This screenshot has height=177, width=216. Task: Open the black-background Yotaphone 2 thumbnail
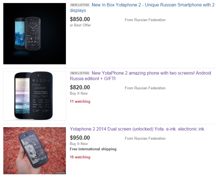pos(34,34)
